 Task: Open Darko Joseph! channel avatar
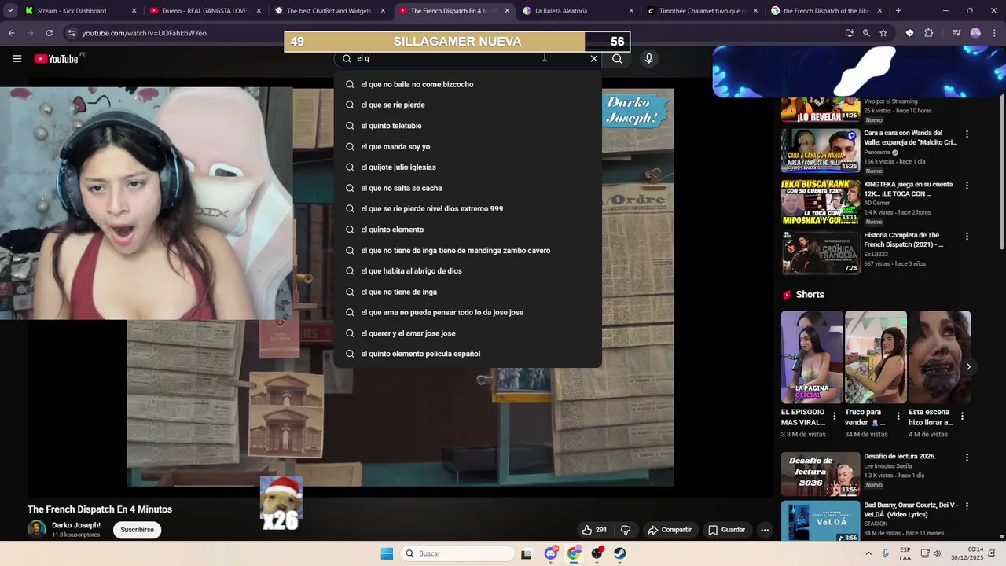click(x=36, y=529)
